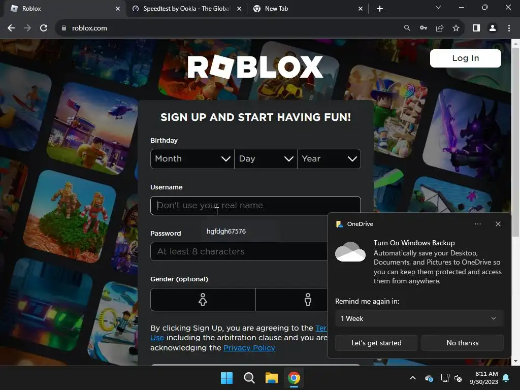Close the Speedtest by Ookla tab
Viewport: 520px width, 390px height.
click(x=239, y=9)
